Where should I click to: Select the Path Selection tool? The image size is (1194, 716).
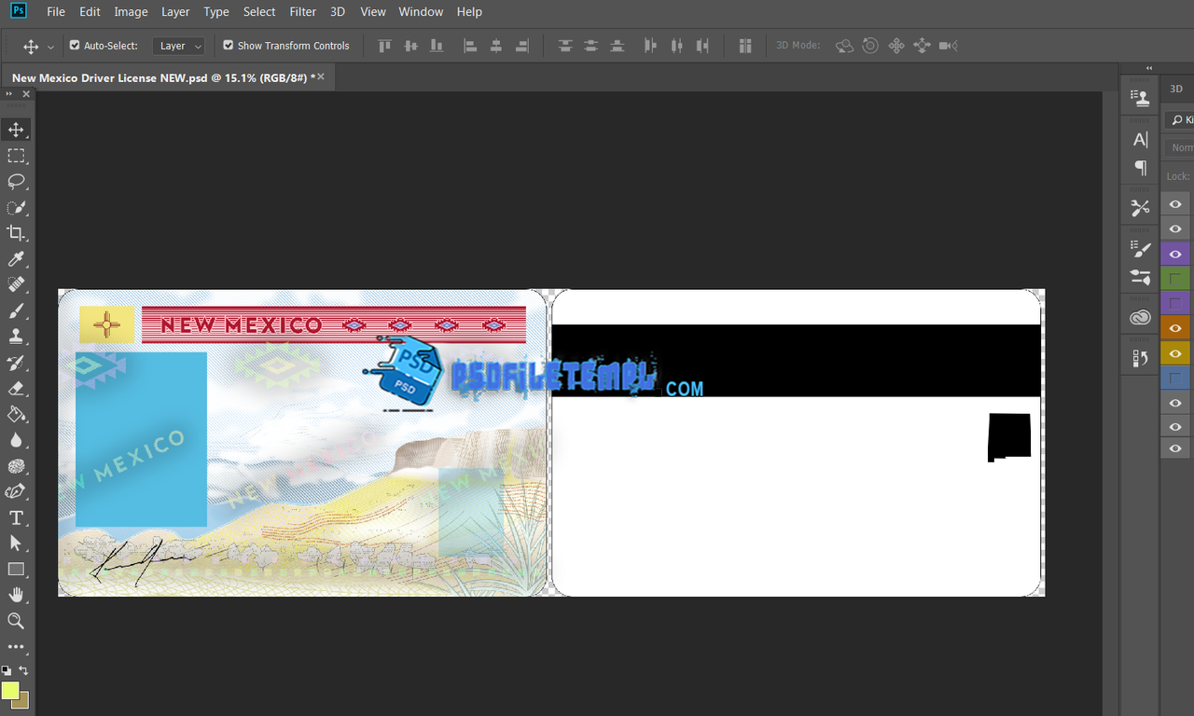(16, 543)
